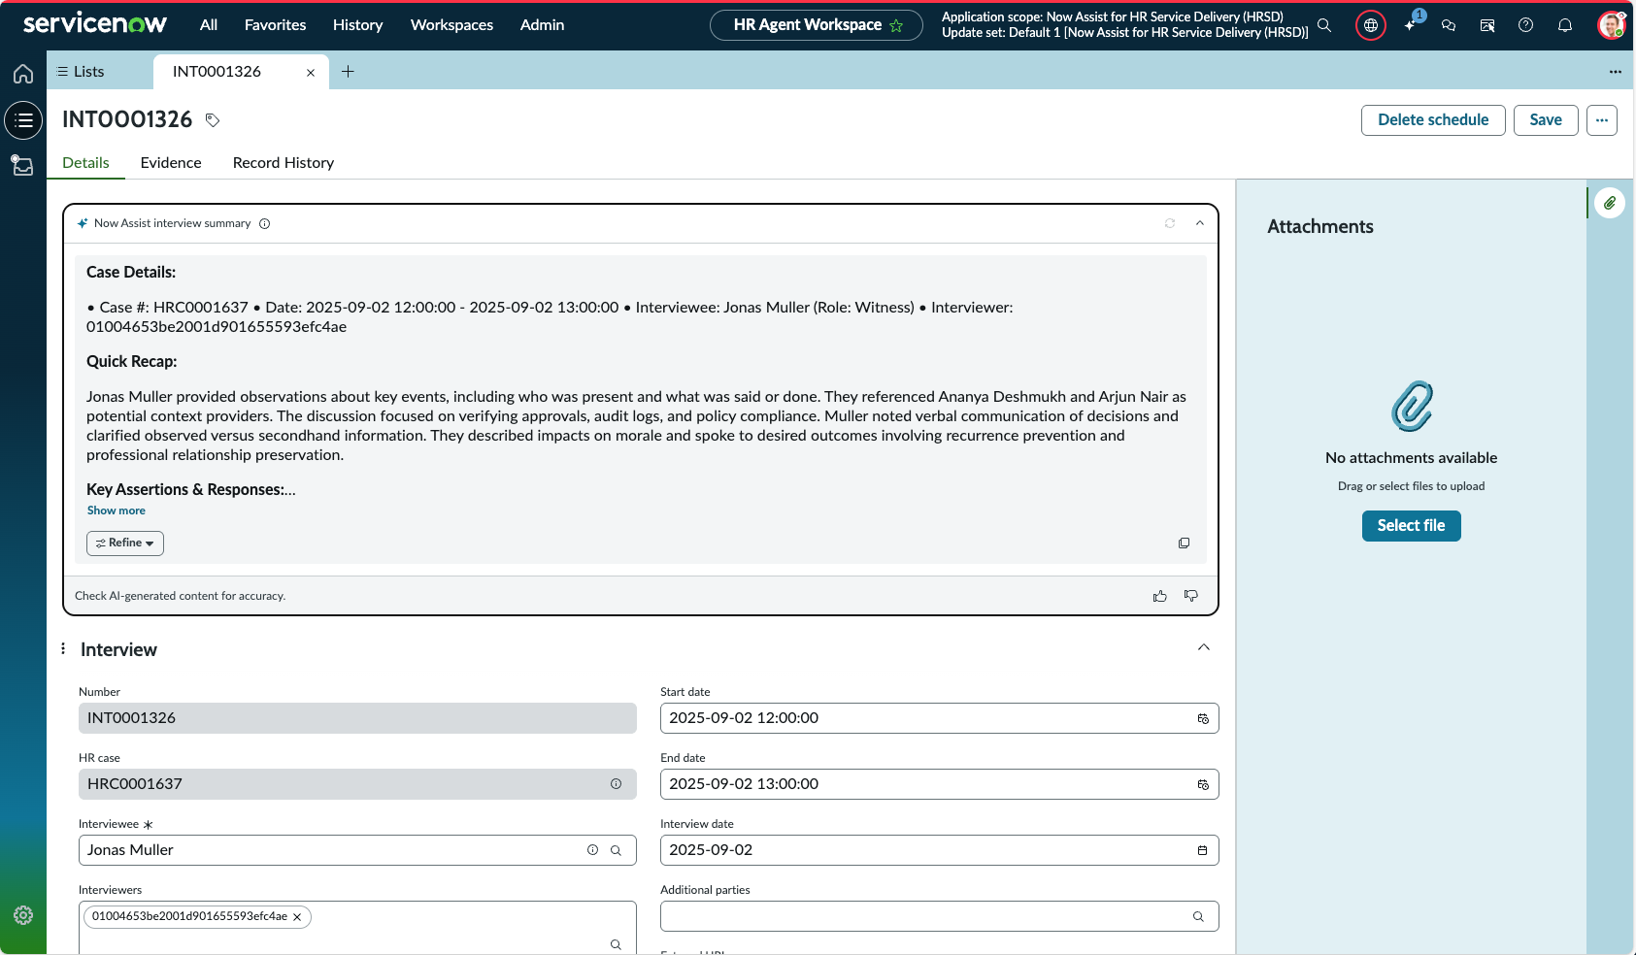This screenshot has height=955, width=1636.
Task: Click the Select file button
Action: point(1411,526)
